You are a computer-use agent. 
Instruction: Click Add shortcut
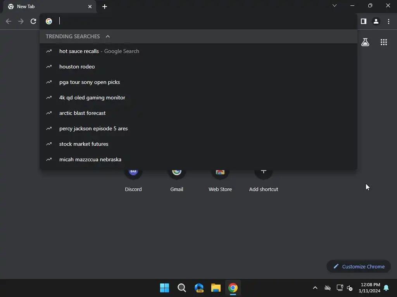tap(264, 180)
